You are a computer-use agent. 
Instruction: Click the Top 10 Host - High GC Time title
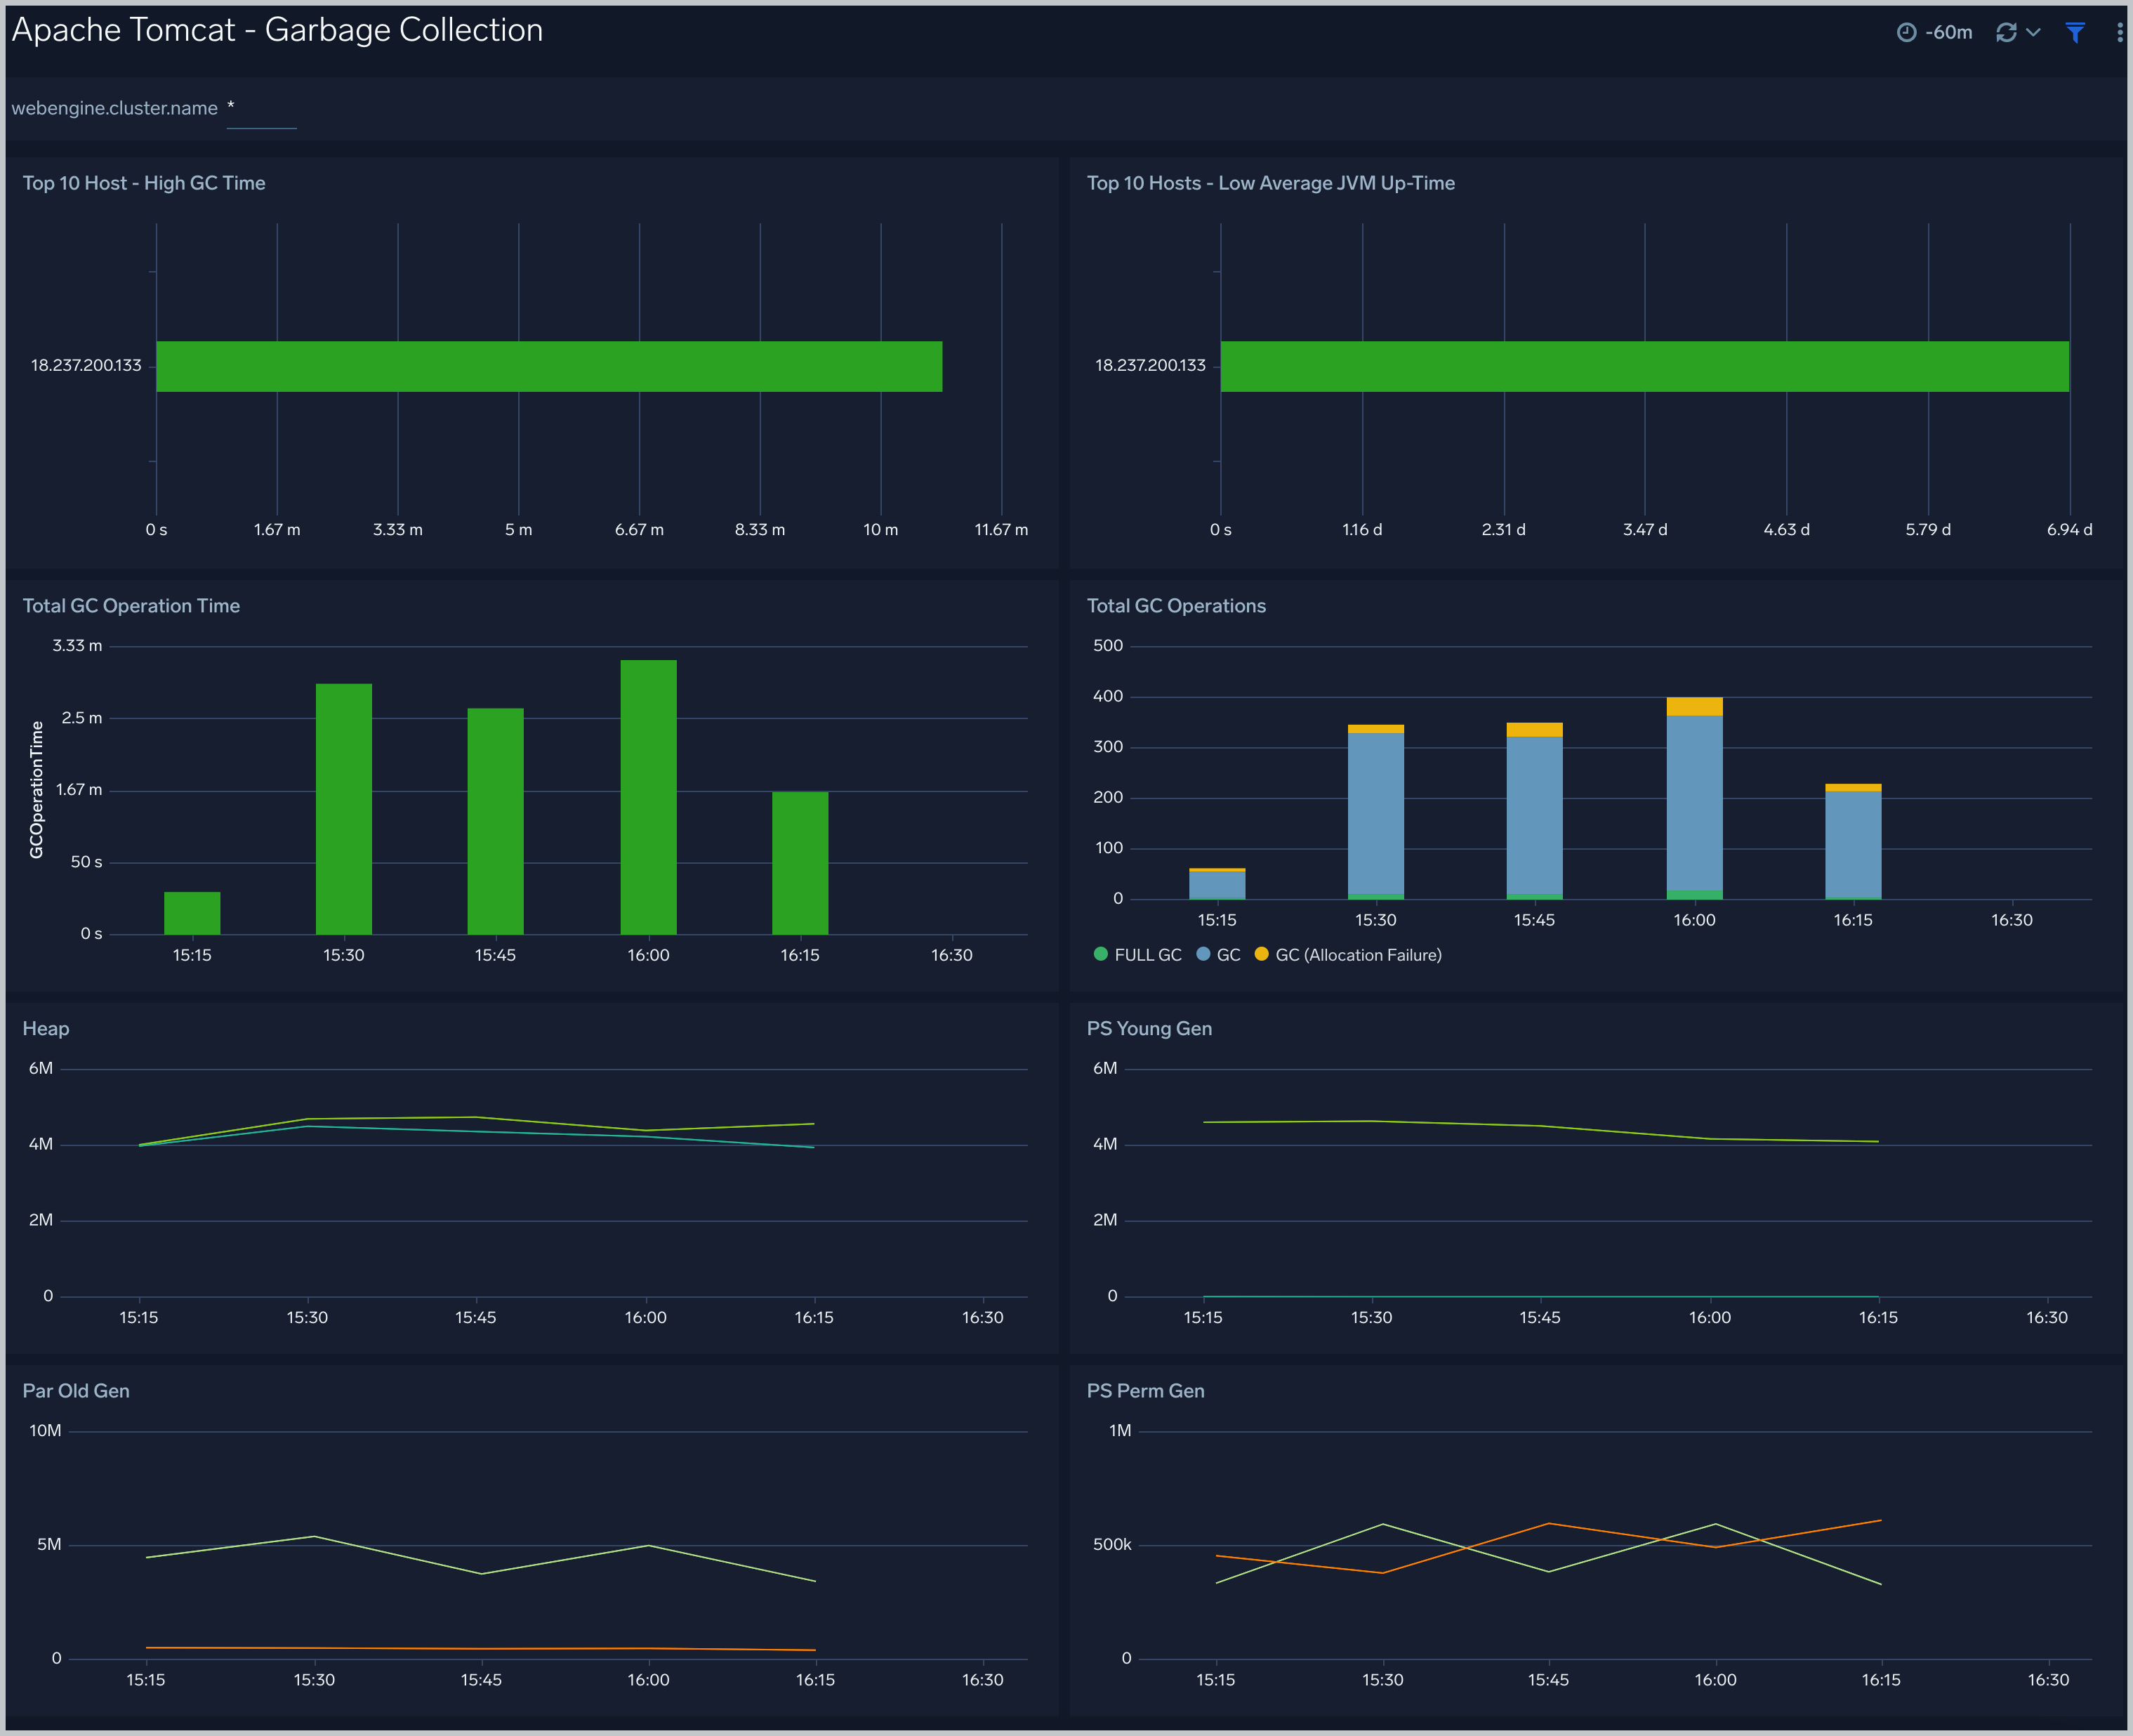point(144,183)
